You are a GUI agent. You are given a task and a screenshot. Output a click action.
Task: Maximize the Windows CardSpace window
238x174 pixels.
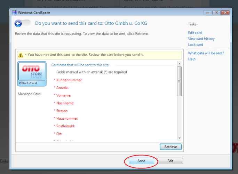click(x=216, y=13)
